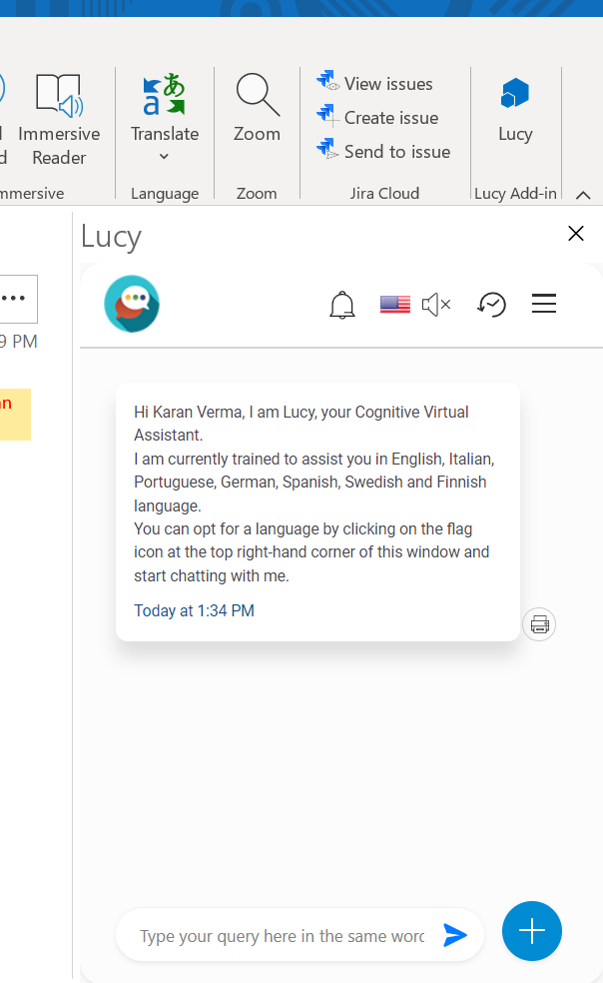The width and height of the screenshot is (603, 983).
Task: Click the Today at 1:34 PM timestamp
Action: point(195,610)
